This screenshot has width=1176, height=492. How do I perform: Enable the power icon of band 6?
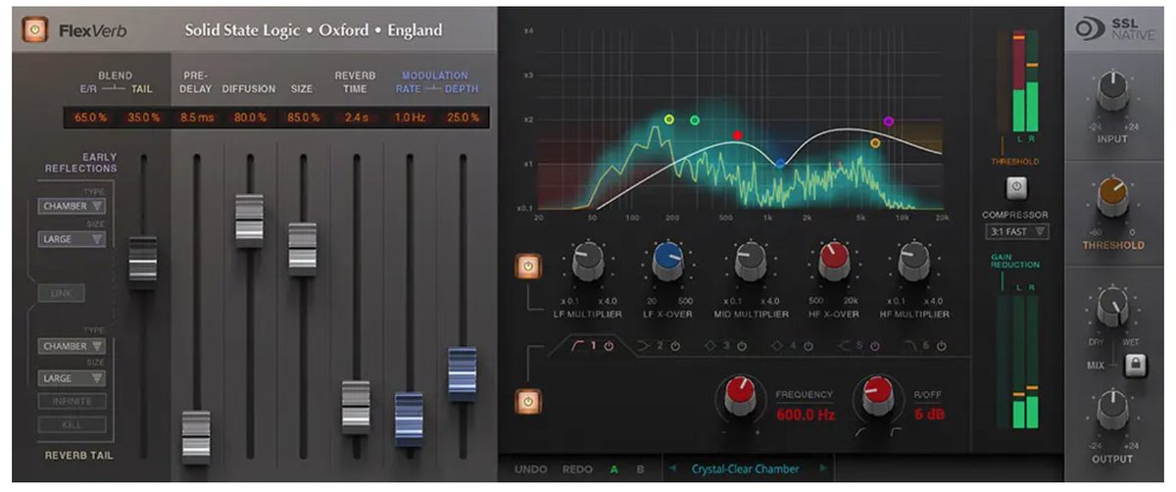click(x=941, y=346)
